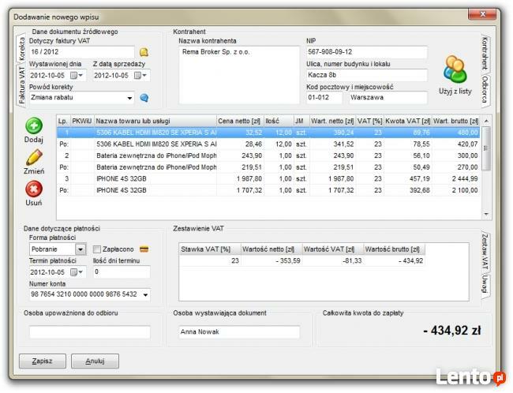The height and width of the screenshot is (393, 513).
Task: Click the Zmień pencil edit icon
Action: click(34, 158)
